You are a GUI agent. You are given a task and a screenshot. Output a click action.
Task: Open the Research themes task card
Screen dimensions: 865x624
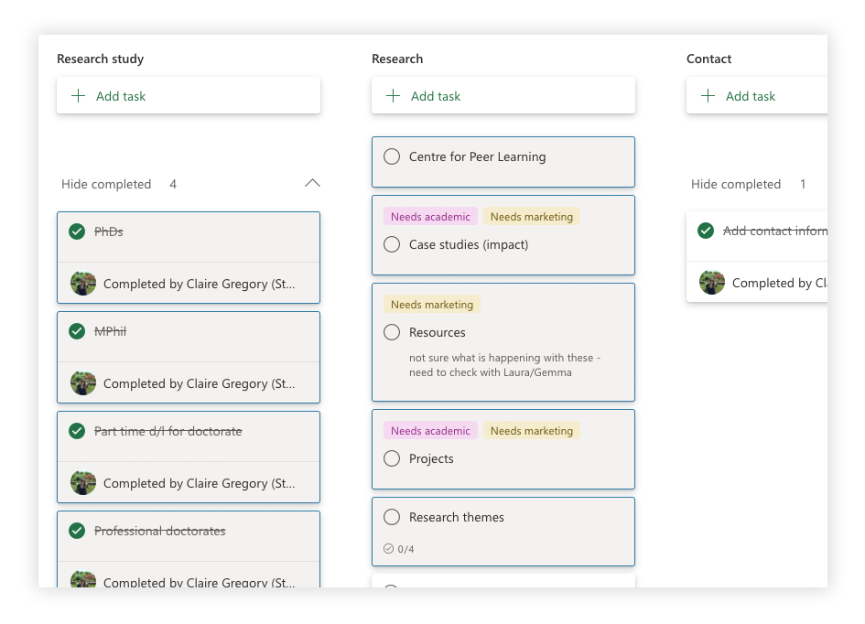[x=459, y=517]
